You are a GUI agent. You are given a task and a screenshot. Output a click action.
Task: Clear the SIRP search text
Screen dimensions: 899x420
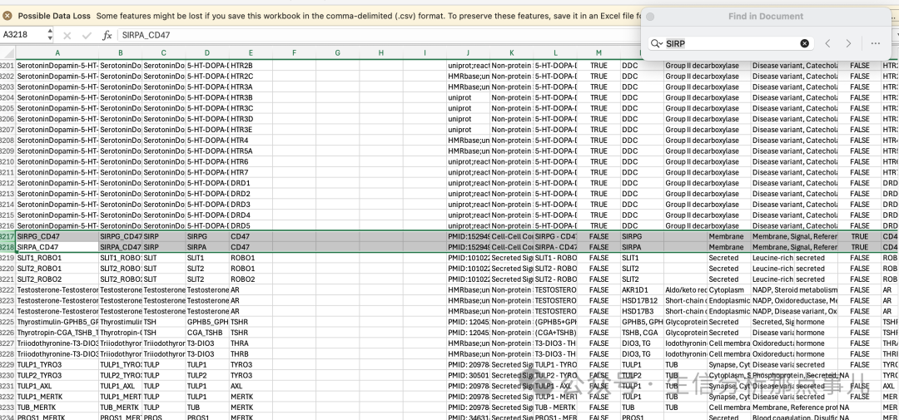(x=804, y=43)
